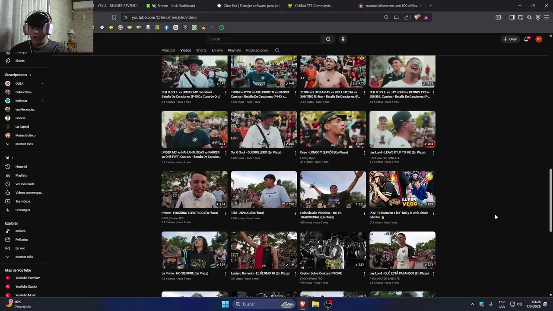Expand the Tú section chevron
The height and width of the screenshot is (311, 553).
[13, 158]
